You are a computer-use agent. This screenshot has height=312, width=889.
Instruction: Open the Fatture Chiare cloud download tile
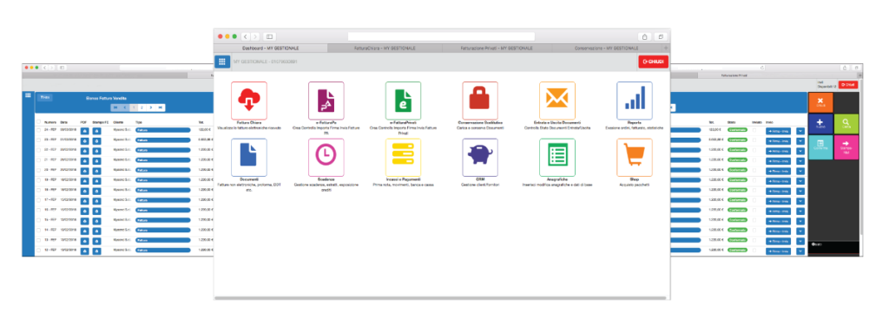tap(249, 101)
